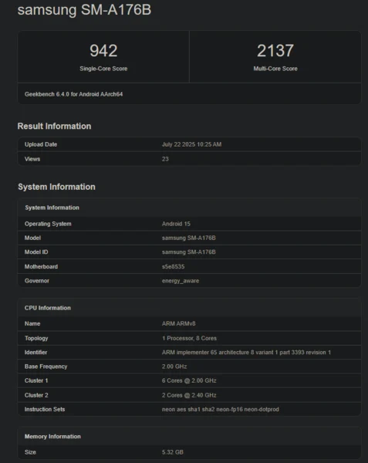Select the Operating System label
368x463 pixels.
(x=48, y=224)
